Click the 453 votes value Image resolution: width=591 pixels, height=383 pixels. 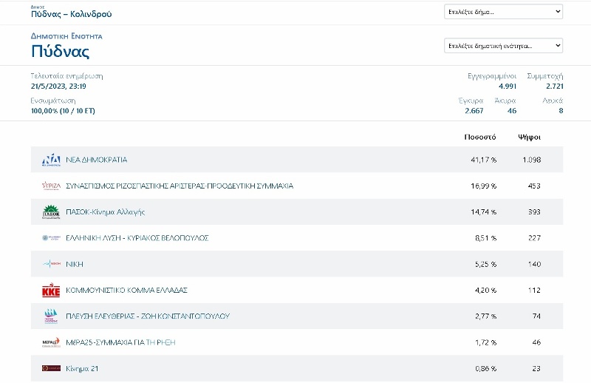(534, 186)
